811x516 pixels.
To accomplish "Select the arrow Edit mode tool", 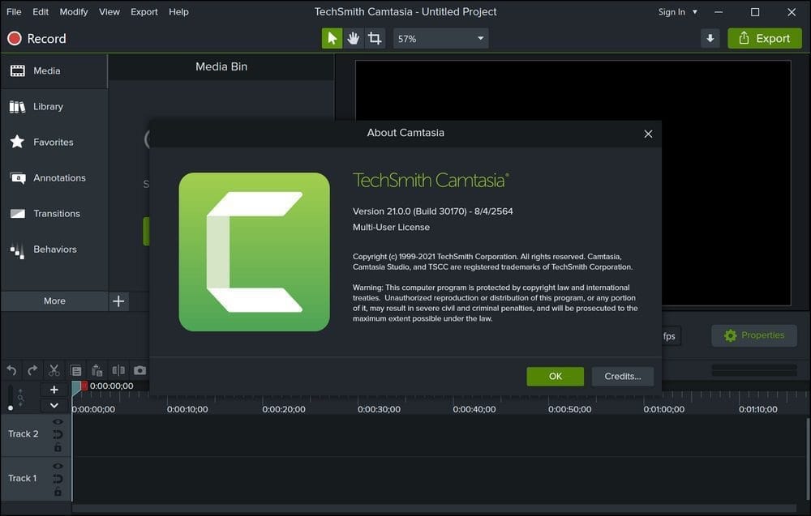I will coord(332,38).
